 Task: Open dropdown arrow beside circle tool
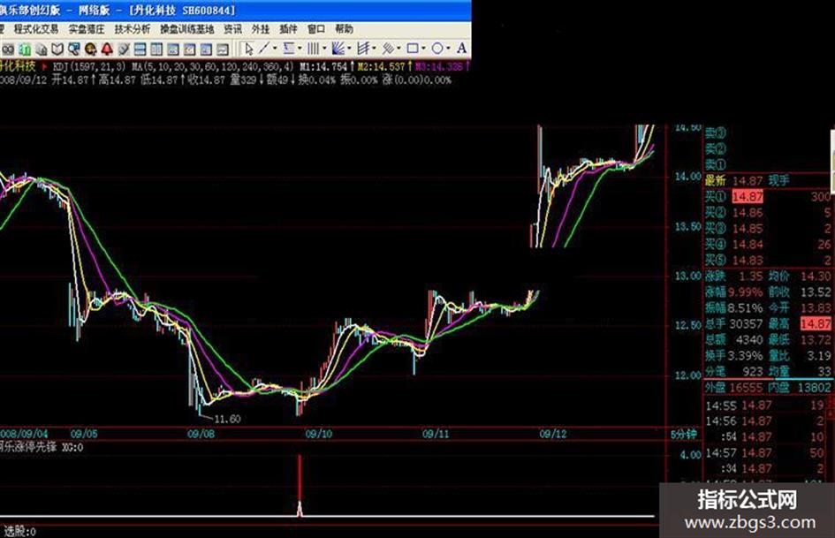coord(448,49)
